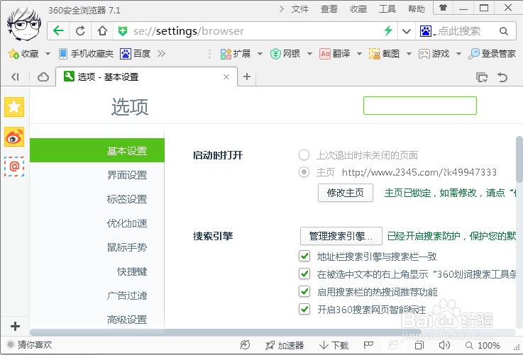Add sidebar app with plus icon
The height and width of the screenshot is (355, 523).
15,326
